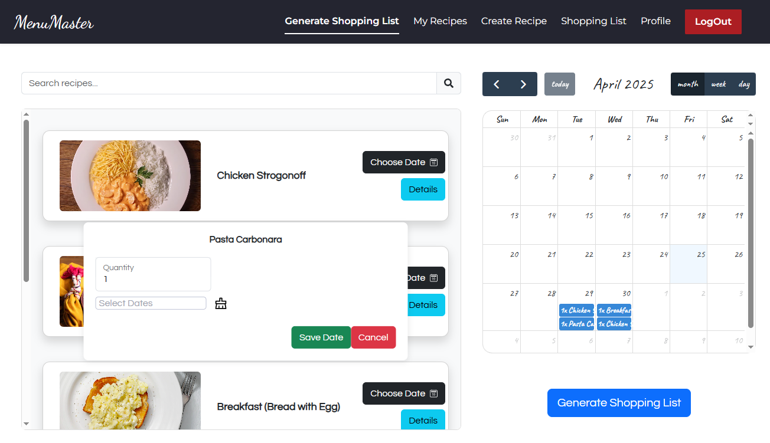The image size is (770, 443).
Task: Open the Profile page
Action: 655,21
